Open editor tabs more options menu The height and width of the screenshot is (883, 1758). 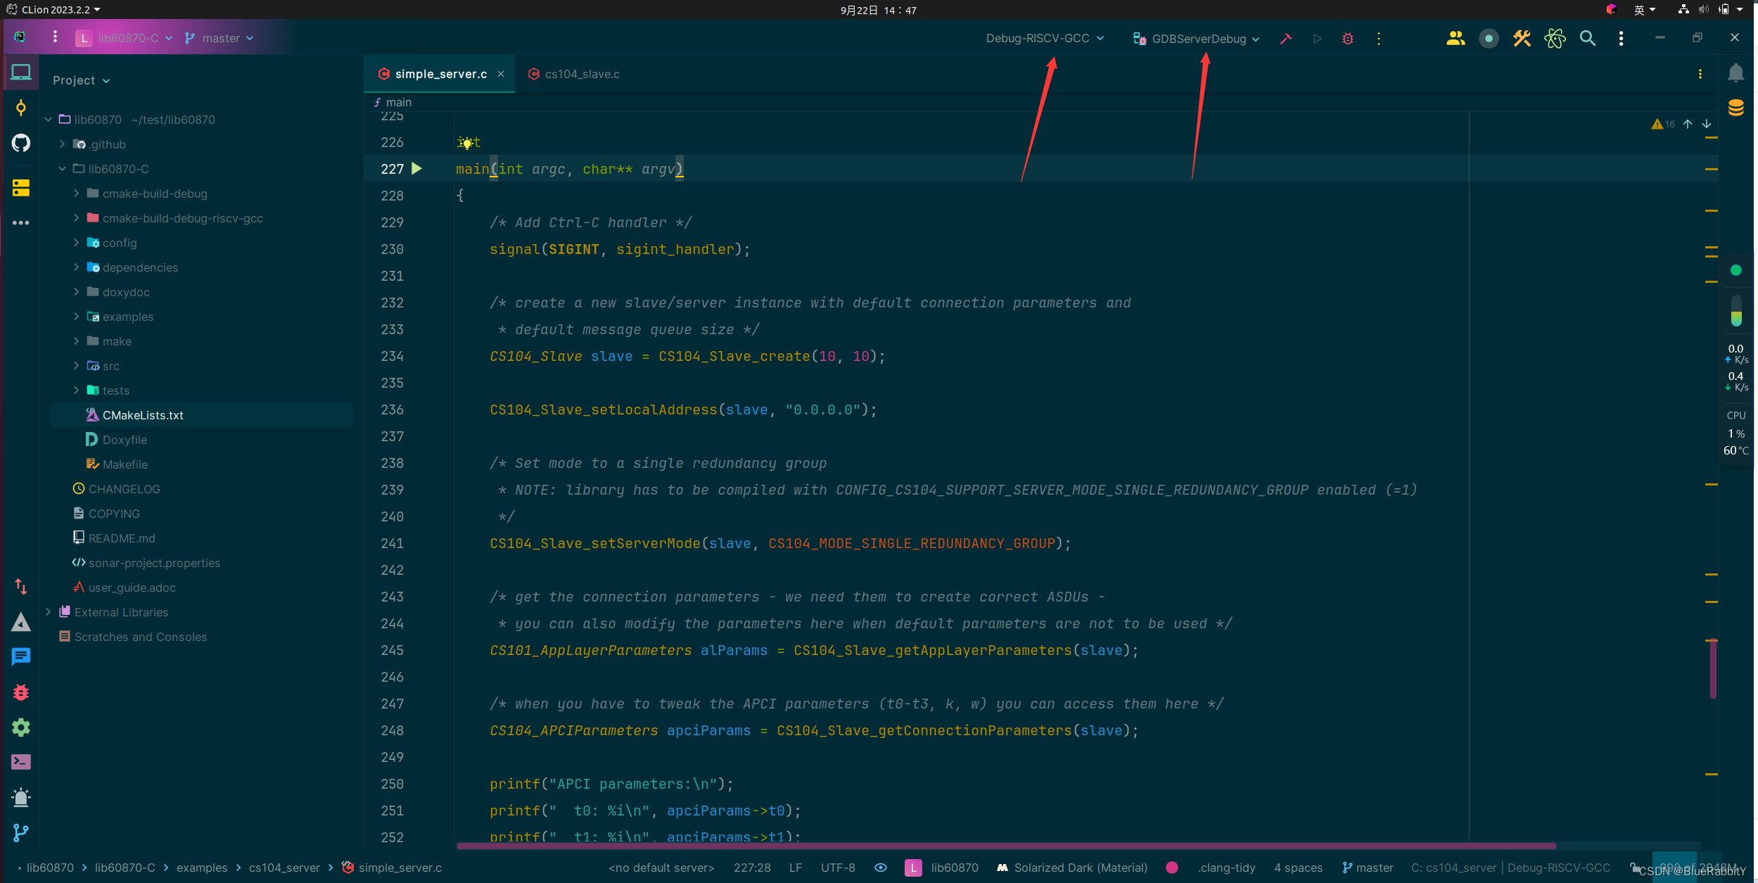[1700, 74]
